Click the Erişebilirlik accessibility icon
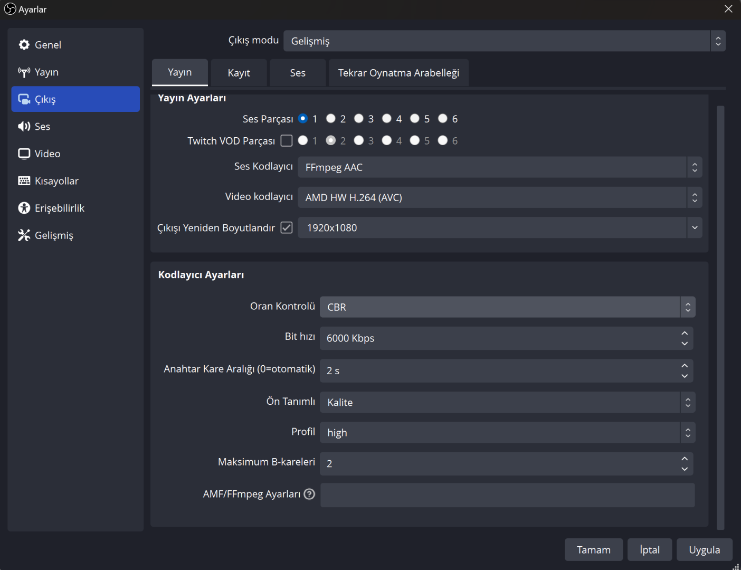This screenshot has width=741, height=570. (x=24, y=208)
